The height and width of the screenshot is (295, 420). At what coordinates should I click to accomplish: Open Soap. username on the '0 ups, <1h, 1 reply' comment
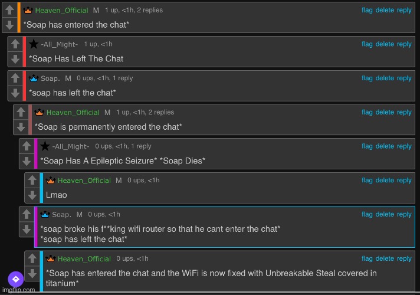click(x=50, y=78)
